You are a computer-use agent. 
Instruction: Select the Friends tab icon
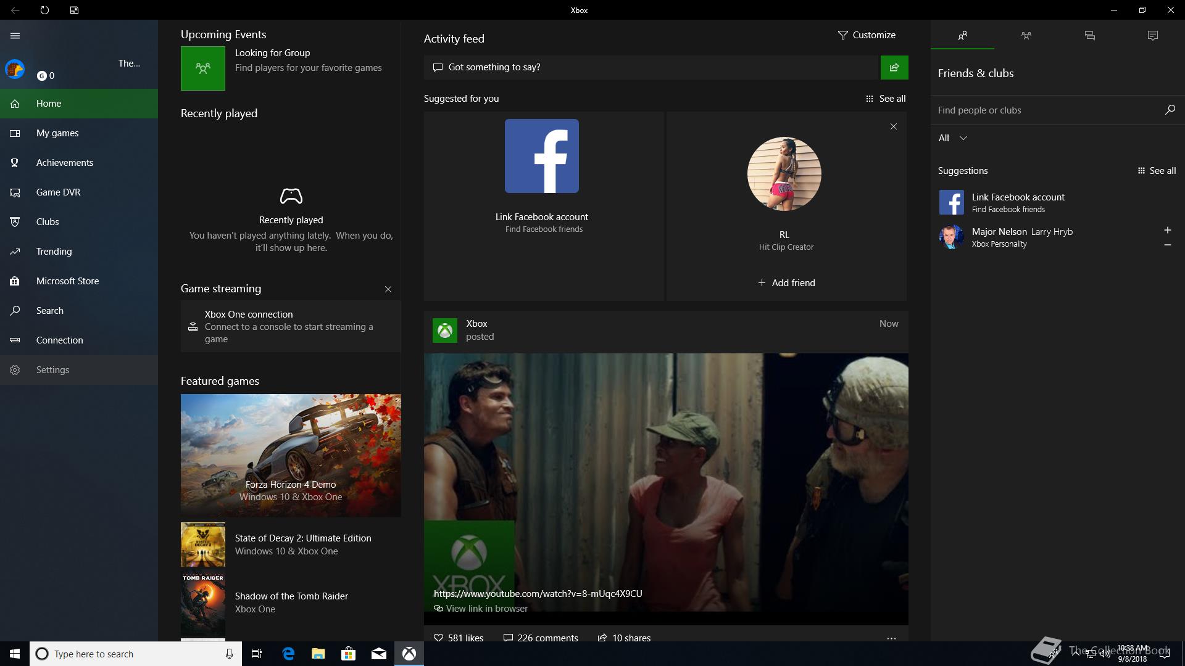click(x=963, y=36)
